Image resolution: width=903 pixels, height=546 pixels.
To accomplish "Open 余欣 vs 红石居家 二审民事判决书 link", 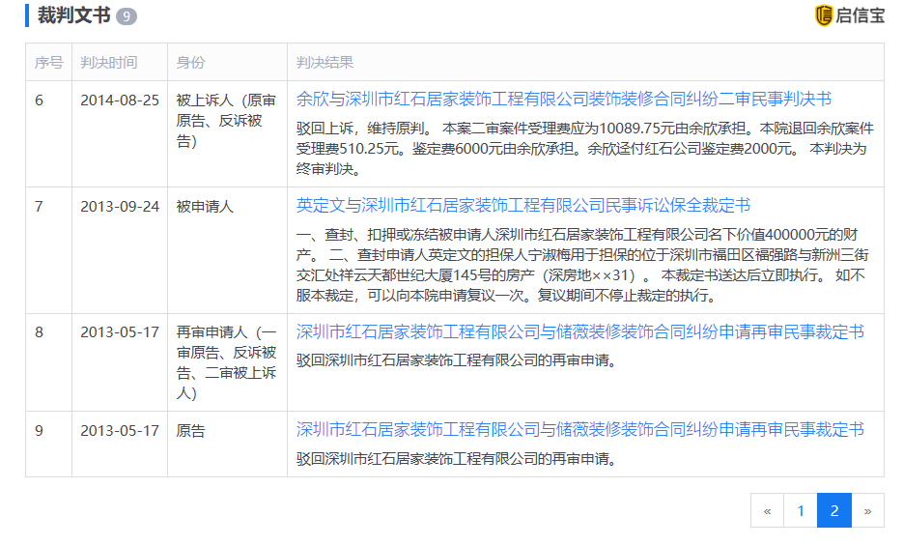I will click(563, 100).
